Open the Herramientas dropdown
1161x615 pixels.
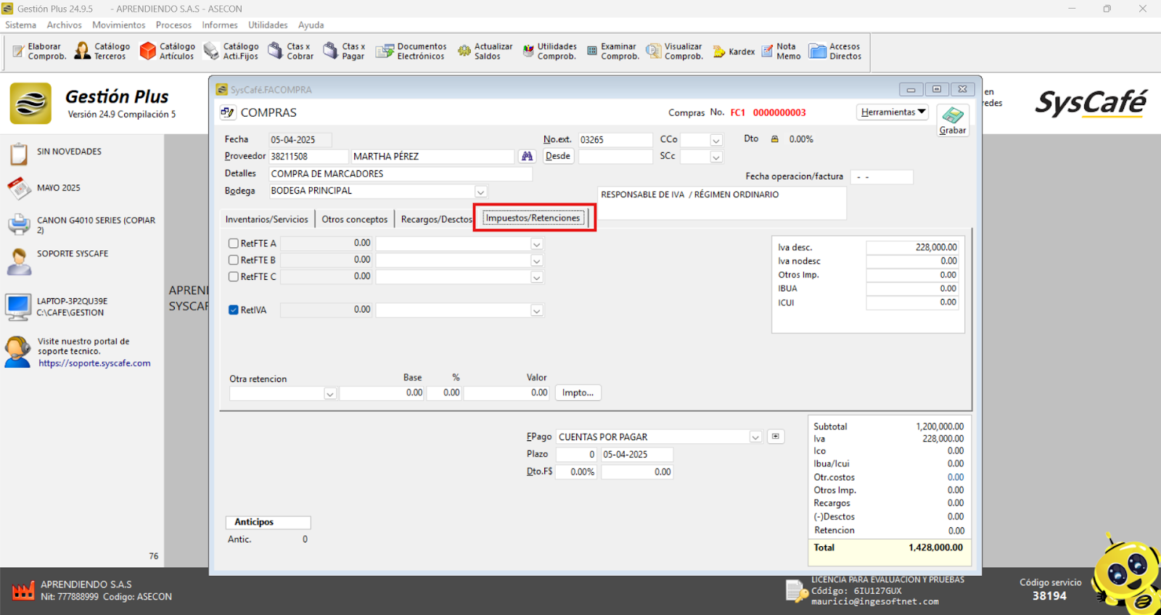(893, 112)
